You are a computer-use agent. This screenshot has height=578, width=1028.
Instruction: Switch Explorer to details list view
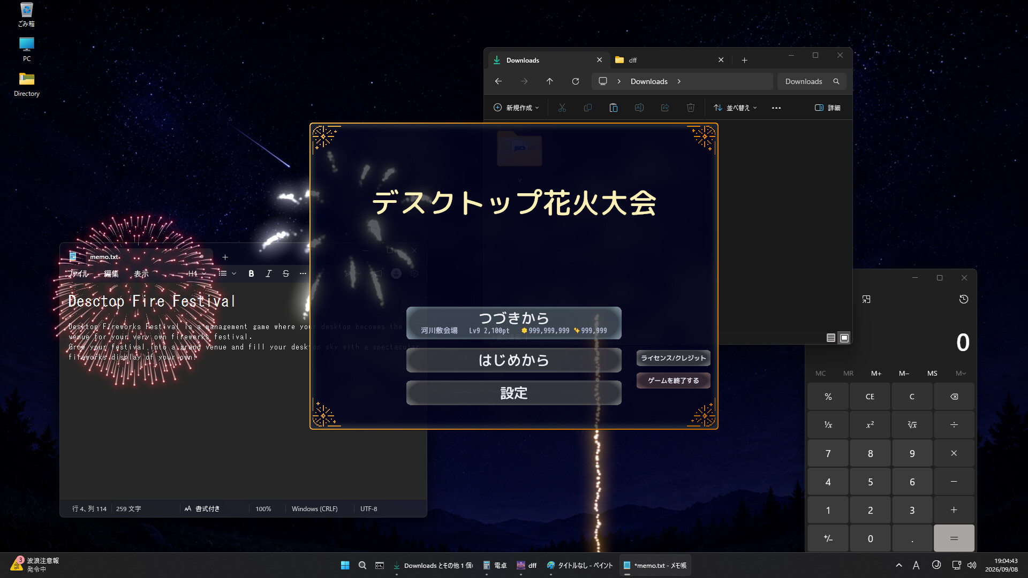(x=830, y=338)
